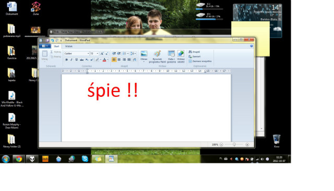Screen dimensions: 334x191
Task: Switch to the Widok tab
Action: point(68,46)
